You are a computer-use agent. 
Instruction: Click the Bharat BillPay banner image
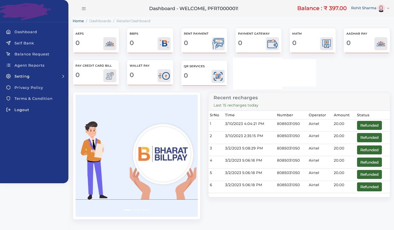pos(137,156)
